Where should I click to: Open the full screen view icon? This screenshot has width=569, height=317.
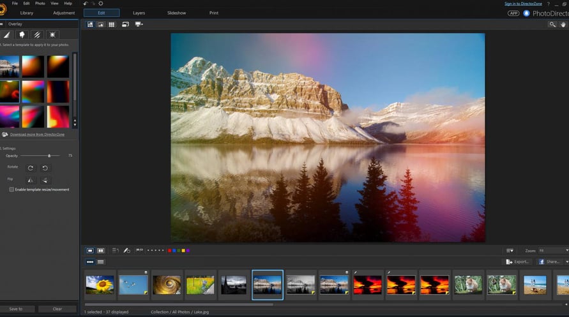pyautogui.click(x=125, y=24)
